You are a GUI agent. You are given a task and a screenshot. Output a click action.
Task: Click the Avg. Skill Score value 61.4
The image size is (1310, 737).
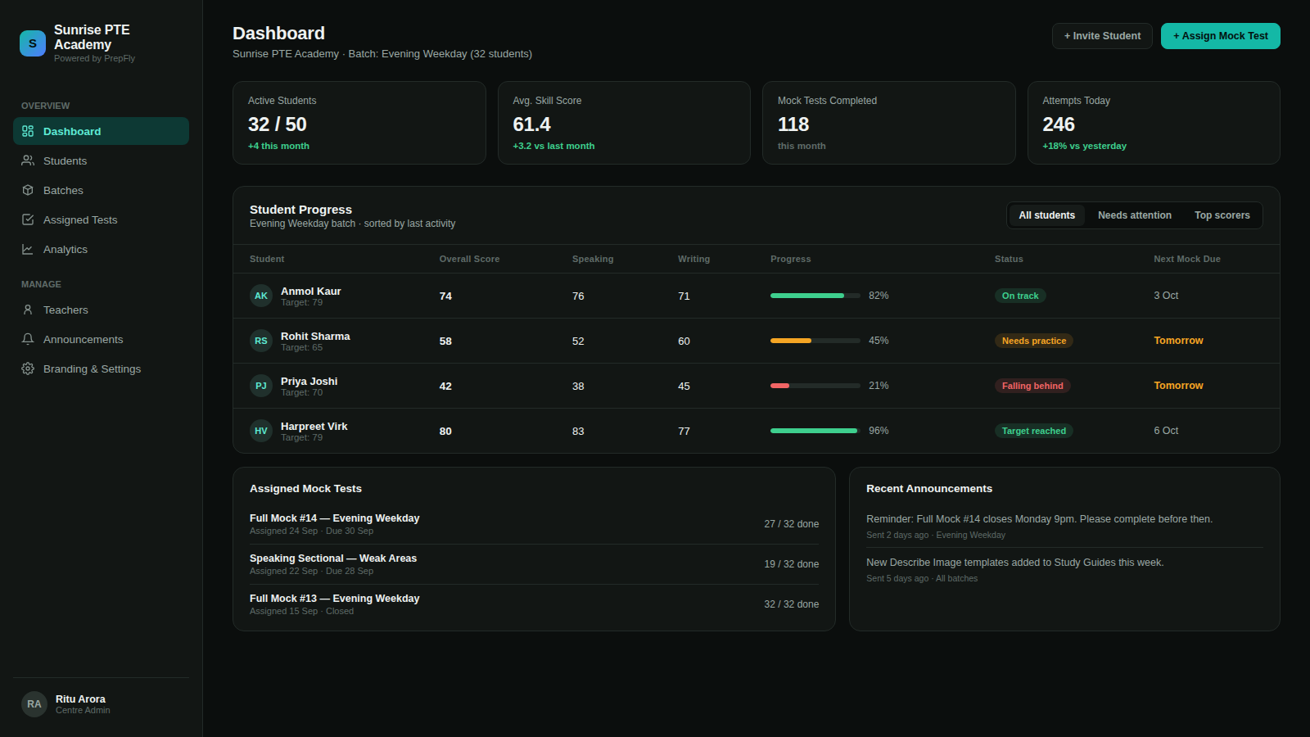click(531, 124)
